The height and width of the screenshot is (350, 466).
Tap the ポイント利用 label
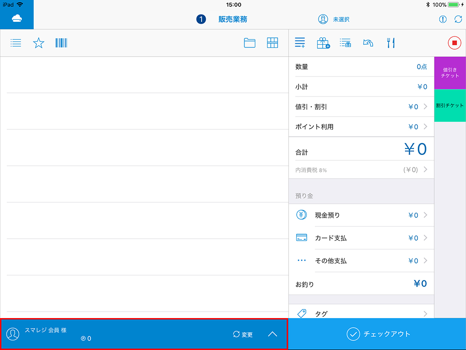point(314,127)
